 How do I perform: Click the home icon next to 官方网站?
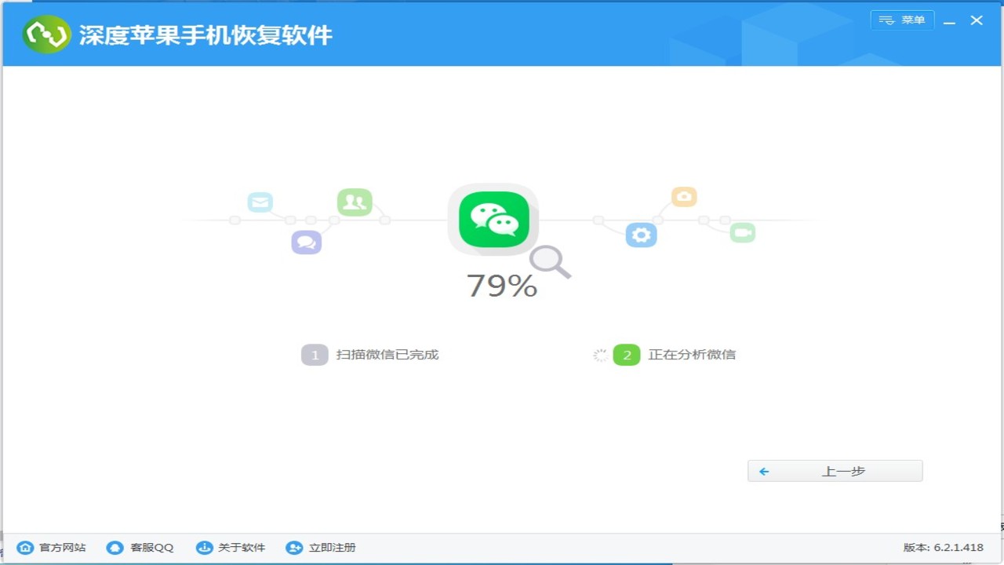25,547
